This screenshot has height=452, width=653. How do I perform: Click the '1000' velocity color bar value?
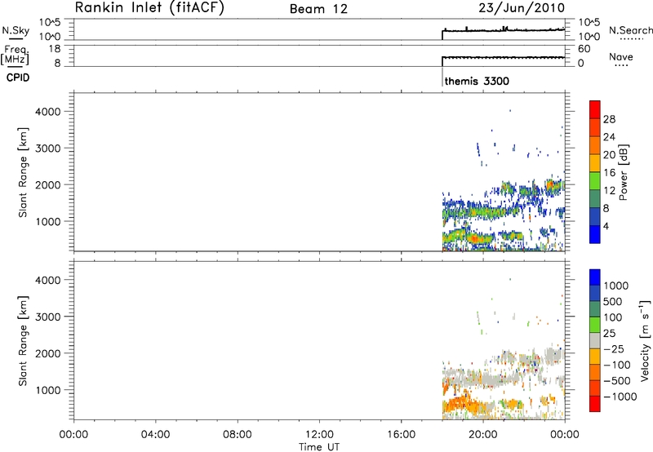pos(616,286)
